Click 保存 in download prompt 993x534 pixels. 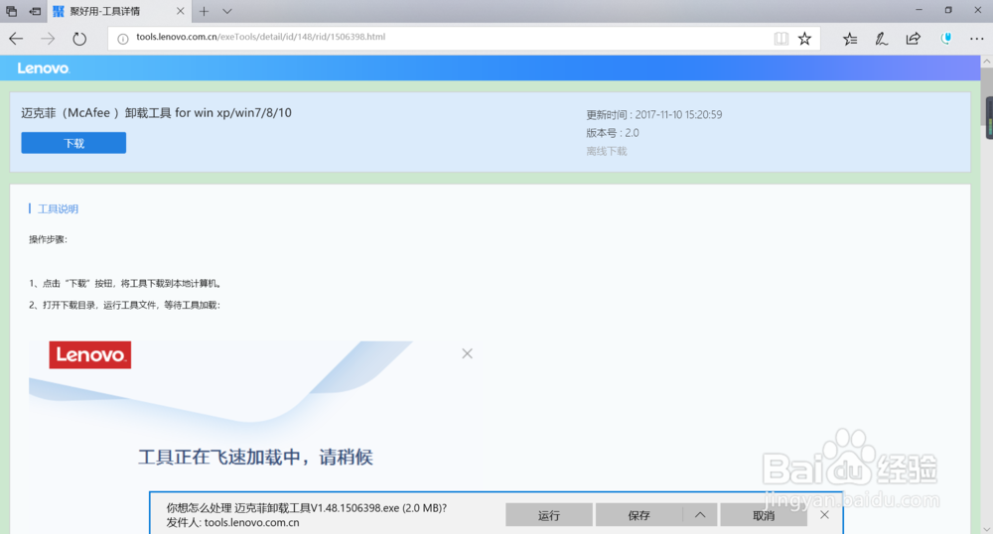pos(638,516)
